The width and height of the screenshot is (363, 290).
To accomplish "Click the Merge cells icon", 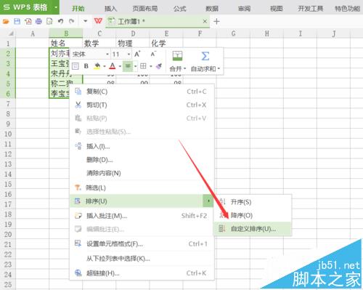I will [x=177, y=56].
